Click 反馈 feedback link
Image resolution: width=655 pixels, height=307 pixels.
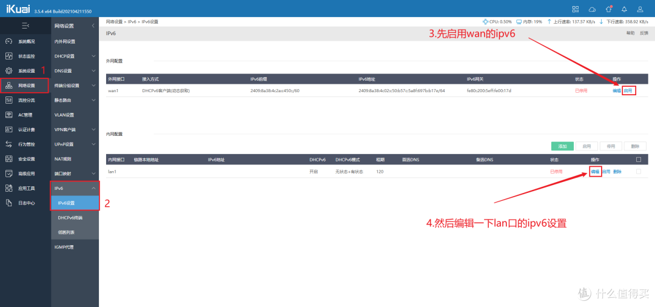643,33
